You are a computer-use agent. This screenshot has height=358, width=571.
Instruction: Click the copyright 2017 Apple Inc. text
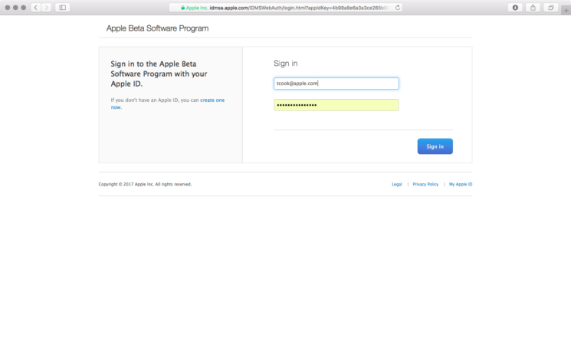(145, 184)
